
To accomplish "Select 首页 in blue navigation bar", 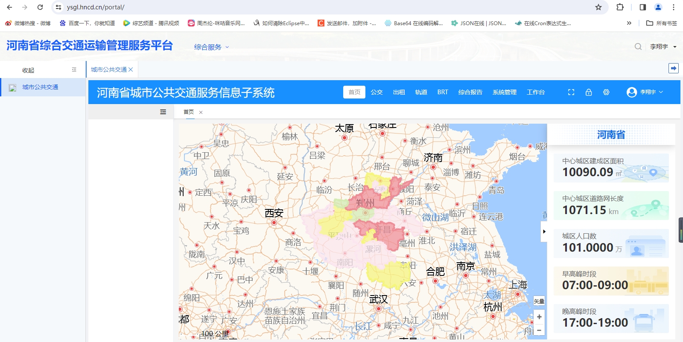I will point(354,92).
